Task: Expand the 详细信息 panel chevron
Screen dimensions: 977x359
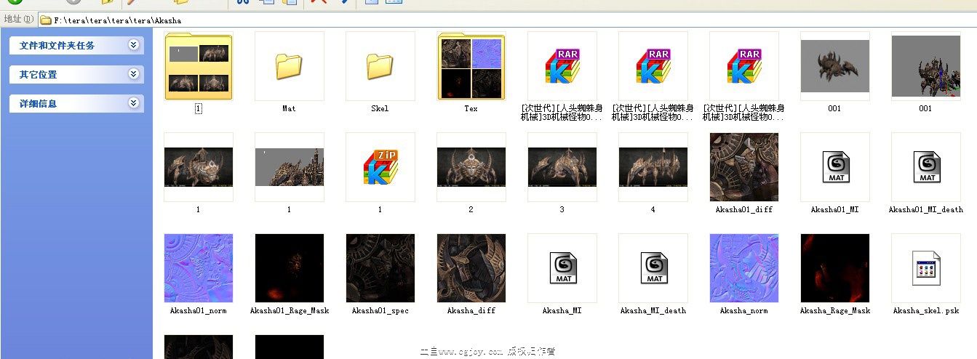Action: point(133,103)
